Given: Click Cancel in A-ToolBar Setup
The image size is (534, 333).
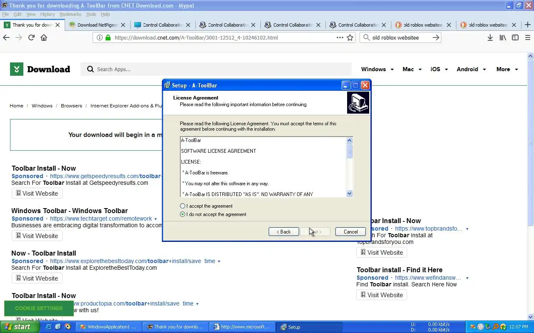Looking at the screenshot, I should pos(350,232).
